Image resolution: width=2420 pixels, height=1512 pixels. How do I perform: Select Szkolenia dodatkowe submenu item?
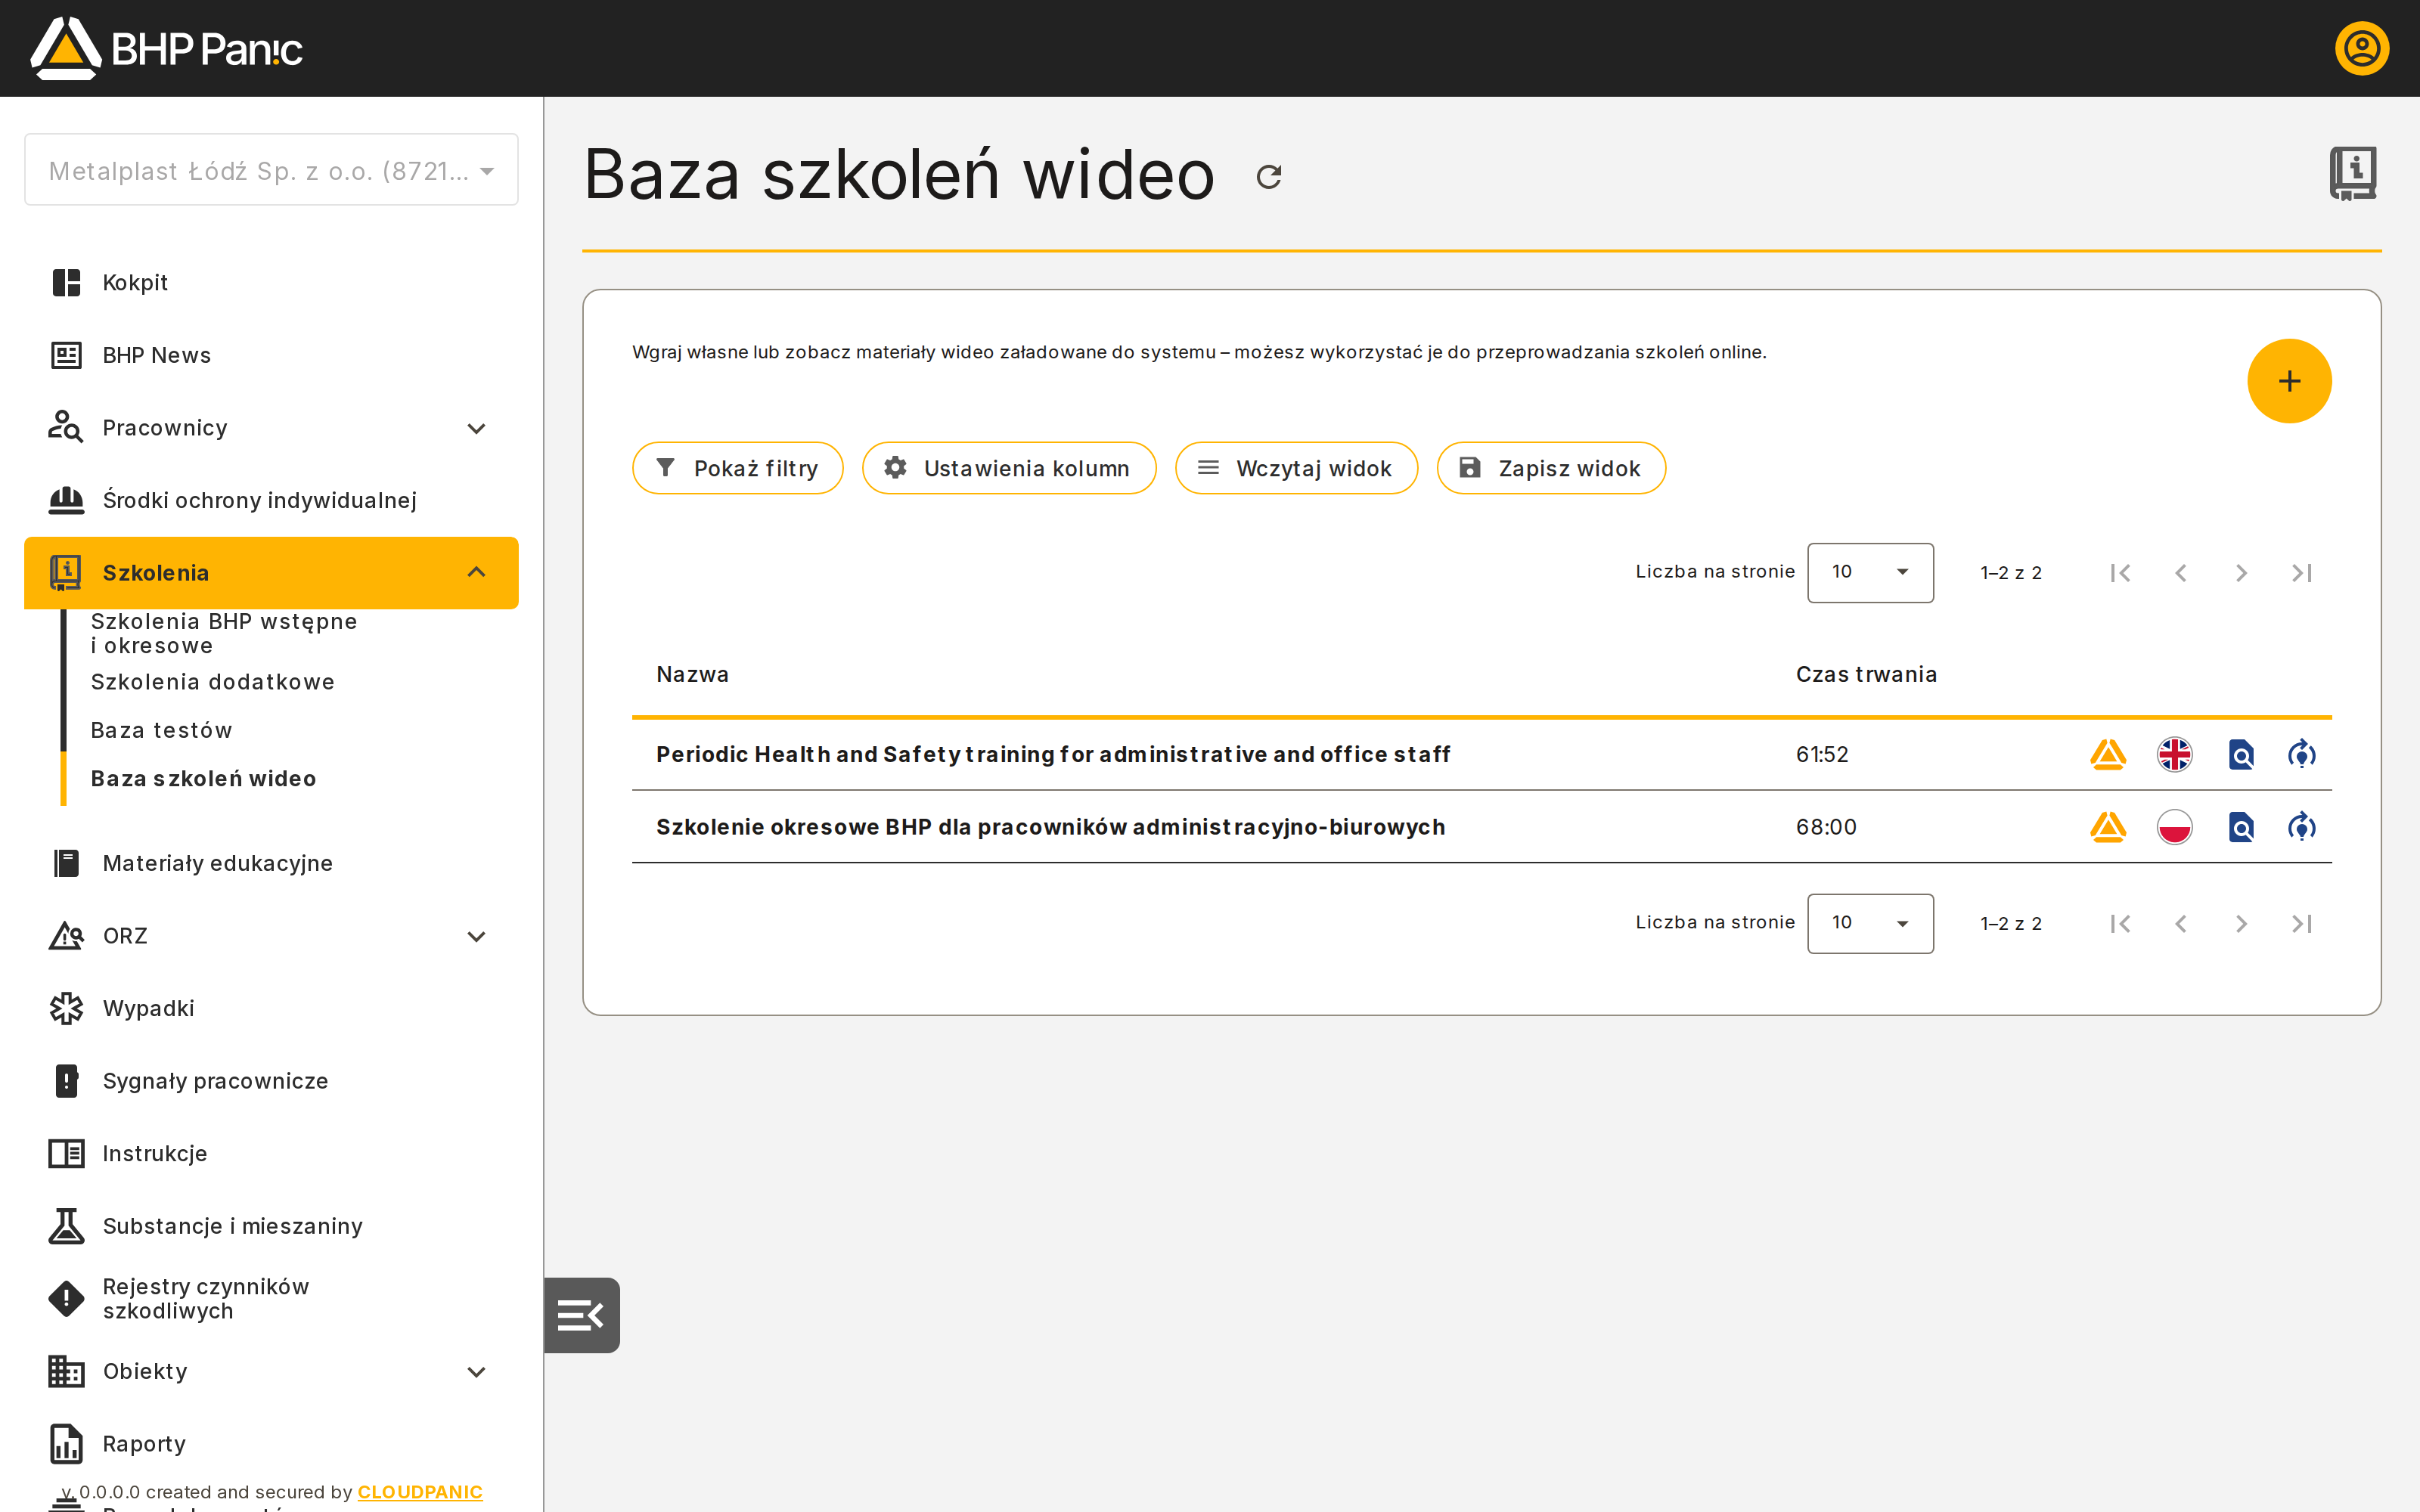[213, 682]
